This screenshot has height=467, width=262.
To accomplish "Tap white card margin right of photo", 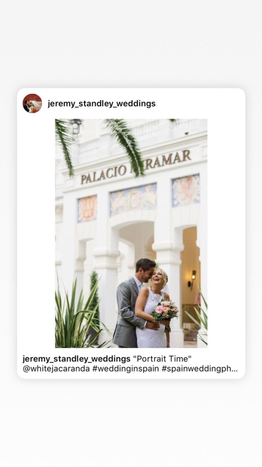I will tap(226, 233).
